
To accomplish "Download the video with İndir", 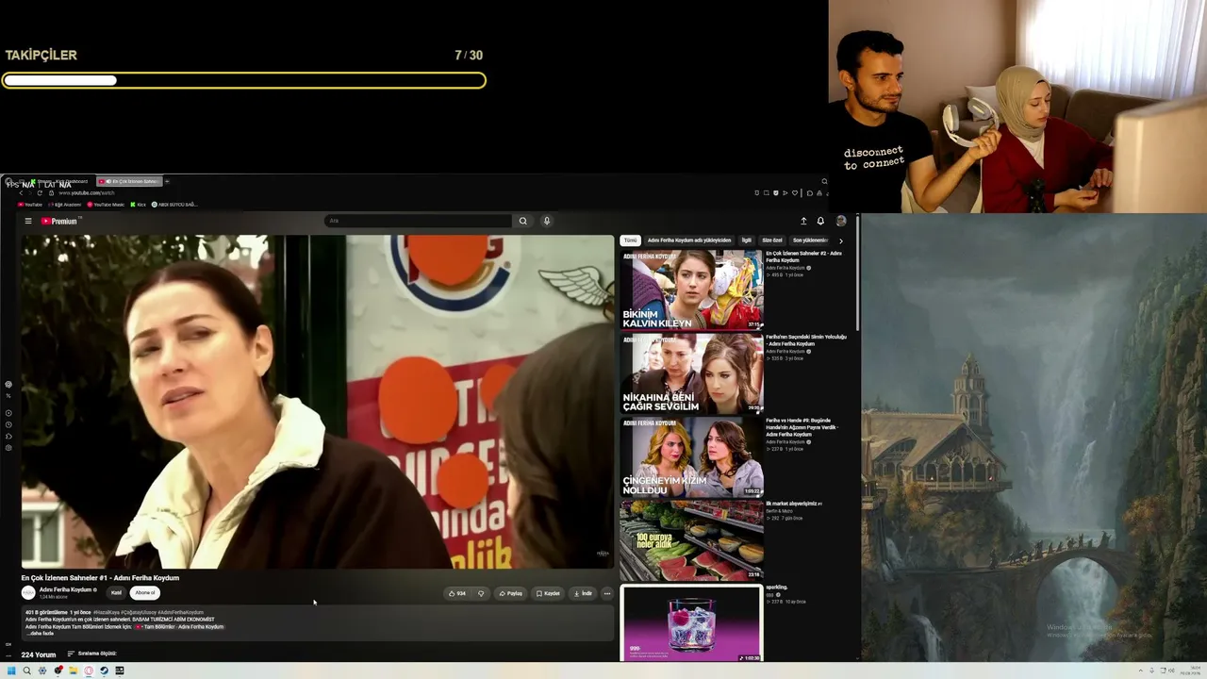I will (x=583, y=593).
